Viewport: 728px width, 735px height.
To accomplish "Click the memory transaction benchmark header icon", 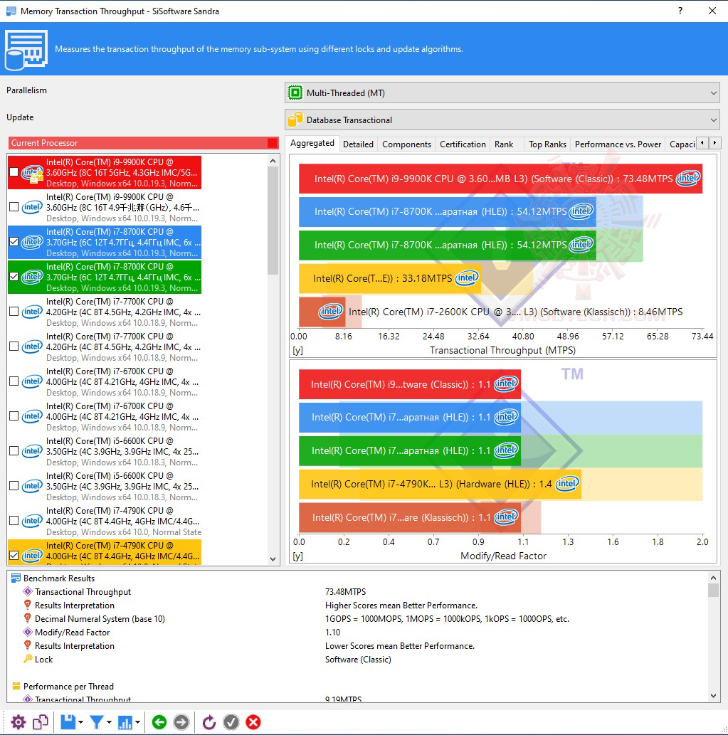I will pos(26,50).
